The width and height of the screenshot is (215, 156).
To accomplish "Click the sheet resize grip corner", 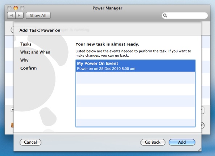I will pyautogui.click(x=200, y=149).
